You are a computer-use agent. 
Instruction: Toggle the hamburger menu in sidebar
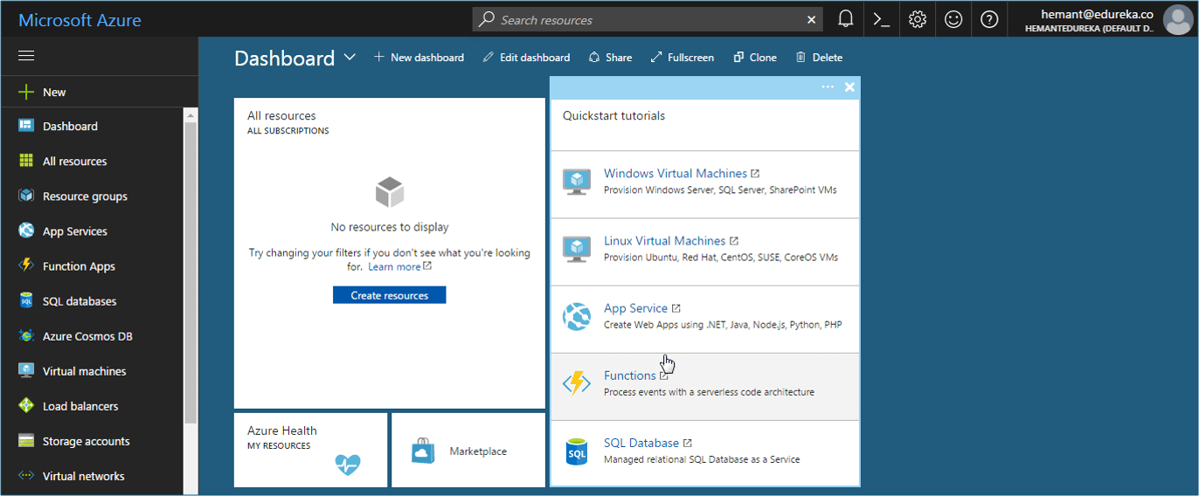tap(26, 56)
